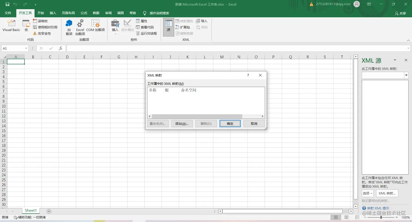Switch to Normal view in status bar
Image resolution: width=412 pixels, height=222 pixels.
(336, 217)
